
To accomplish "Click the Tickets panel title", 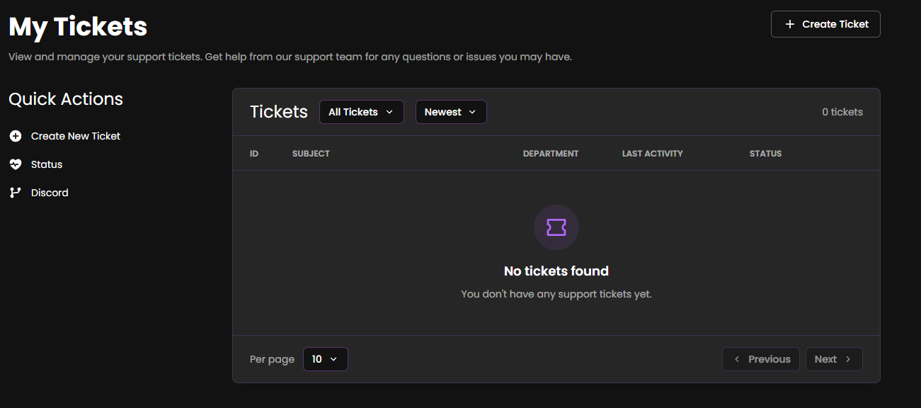I will [x=279, y=112].
